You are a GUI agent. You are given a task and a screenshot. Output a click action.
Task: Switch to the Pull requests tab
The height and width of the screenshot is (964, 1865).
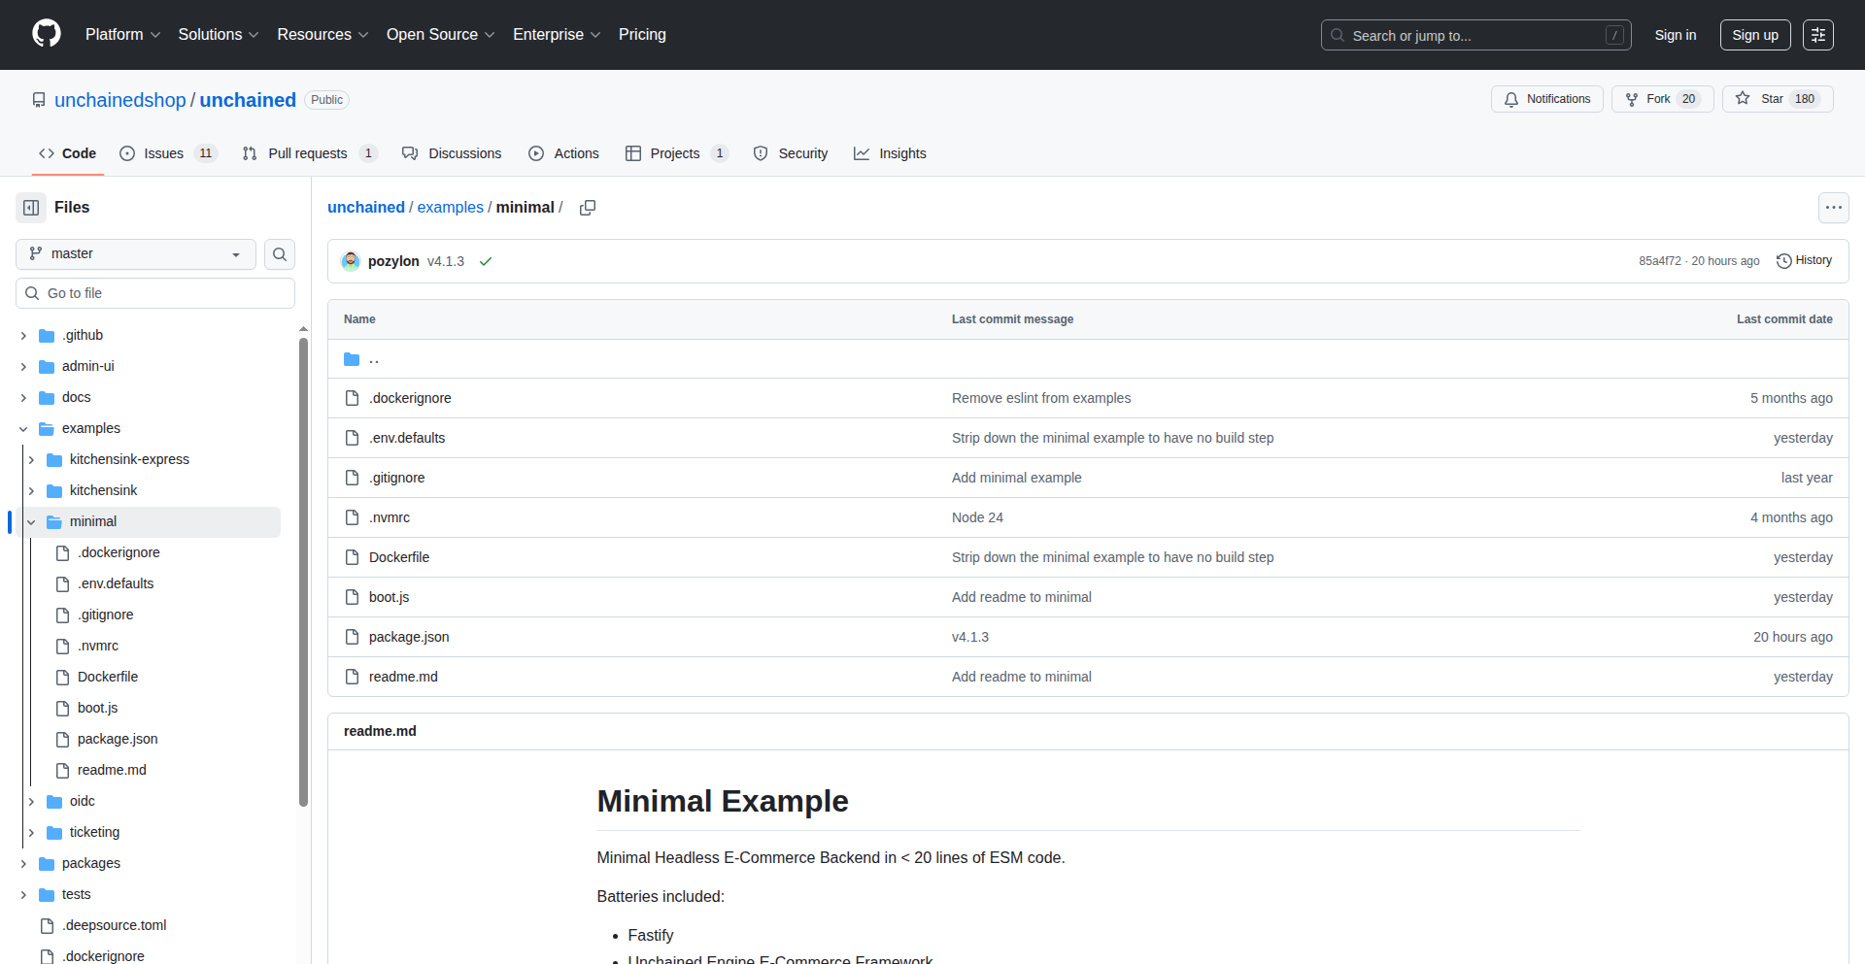click(x=308, y=153)
